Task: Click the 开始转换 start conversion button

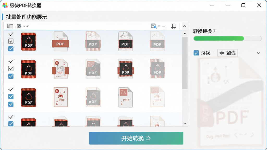Action: (136, 138)
